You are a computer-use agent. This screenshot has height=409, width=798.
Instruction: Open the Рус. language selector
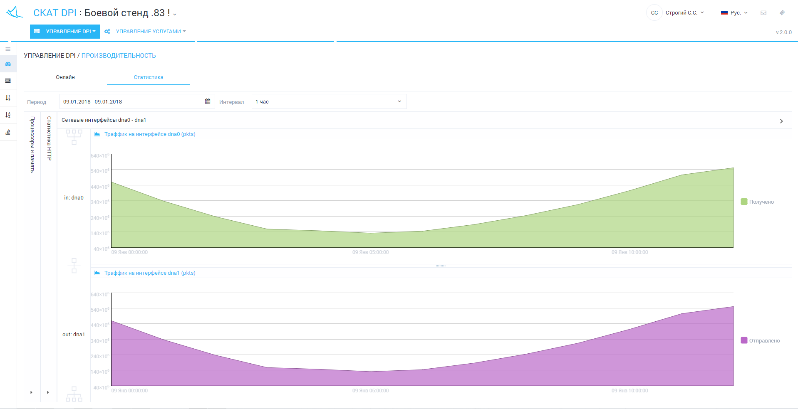pos(734,13)
